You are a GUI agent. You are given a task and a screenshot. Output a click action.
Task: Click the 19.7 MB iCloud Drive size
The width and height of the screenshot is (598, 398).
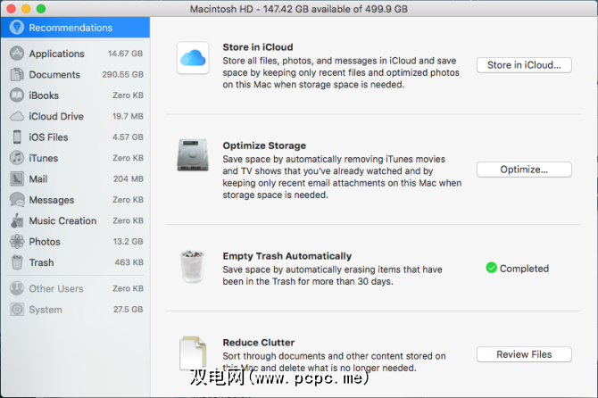(128, 116)
